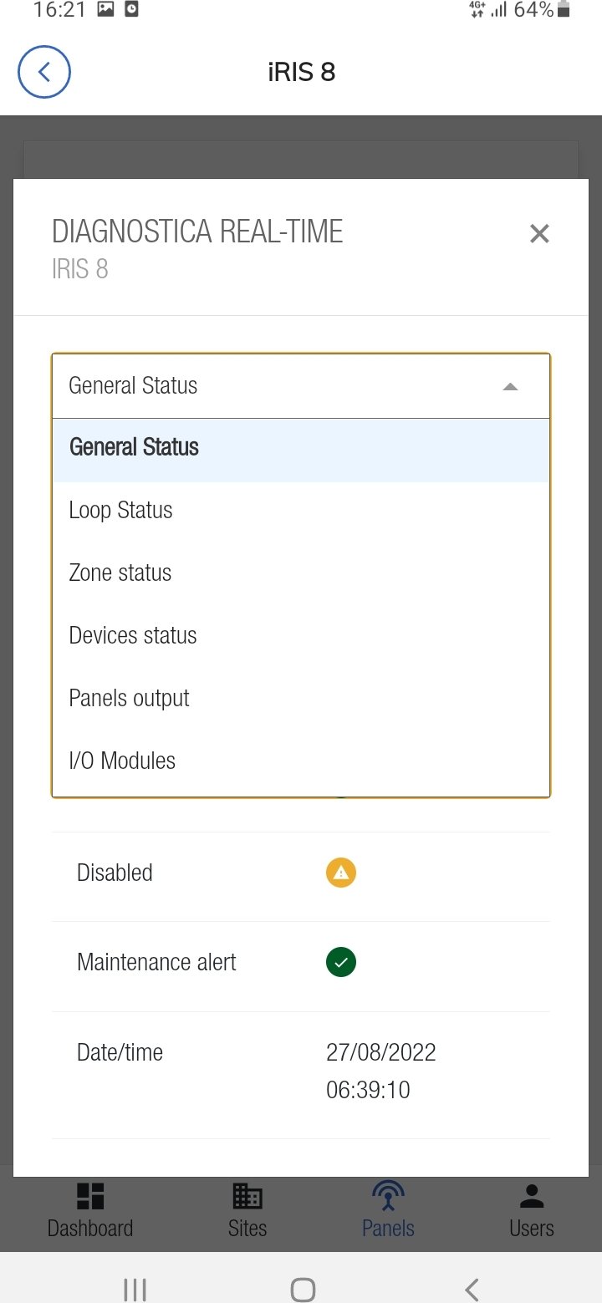
Task: Select Panels output option
Action: (130, 698)
